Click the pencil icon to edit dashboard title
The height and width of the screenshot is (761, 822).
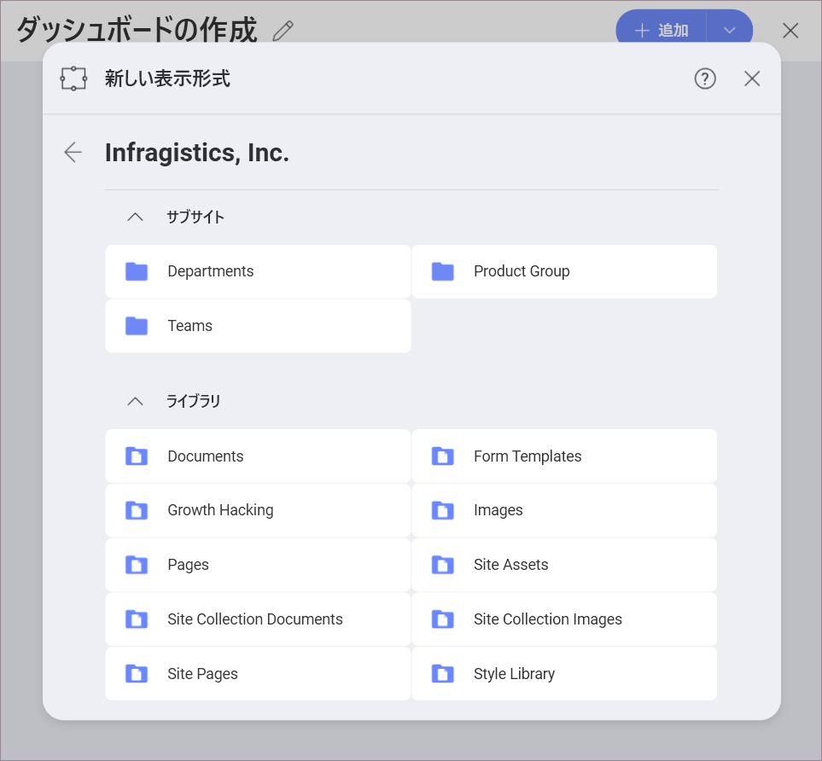tap(283, 31)
